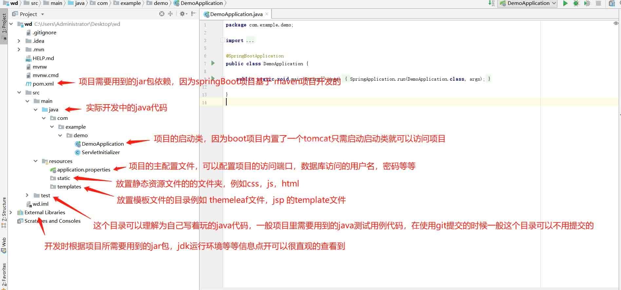Screen dimensions: 621x290
Task: Click the Scratches and Consoles icon
Action: click(20, 221)
